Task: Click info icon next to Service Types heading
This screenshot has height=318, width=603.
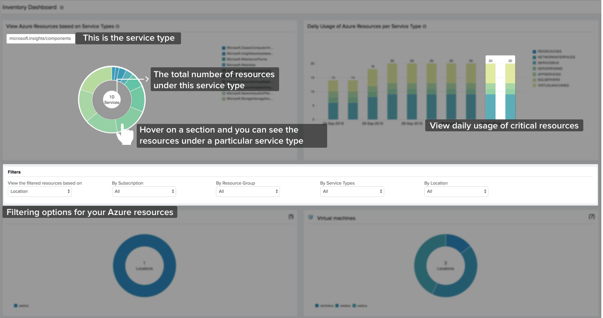Action: pyautogui.click(x=117, y=26)
